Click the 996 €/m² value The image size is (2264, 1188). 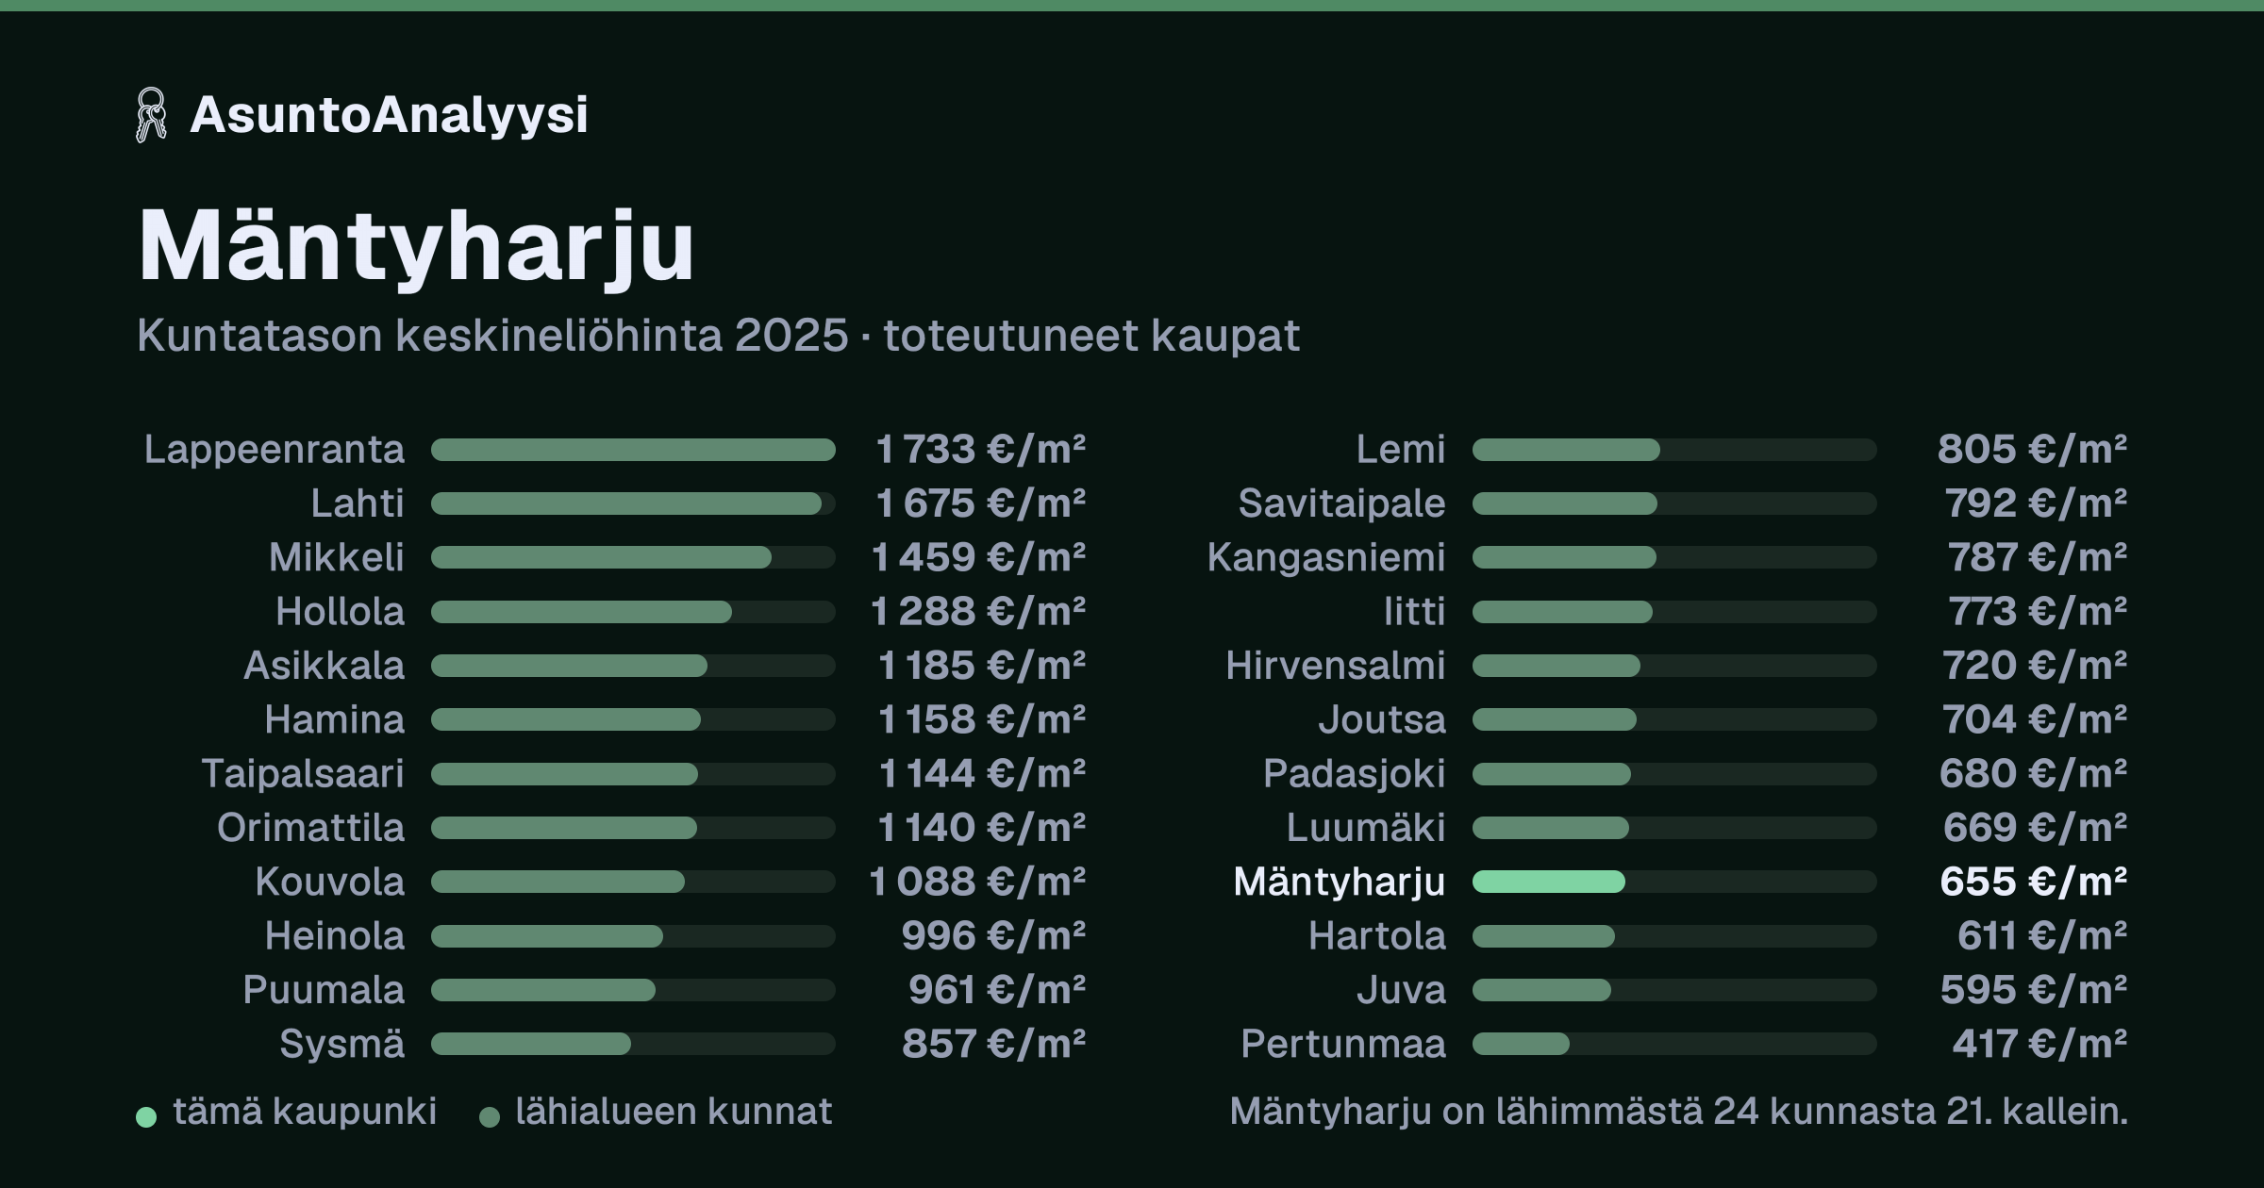[x=993, y=936]
